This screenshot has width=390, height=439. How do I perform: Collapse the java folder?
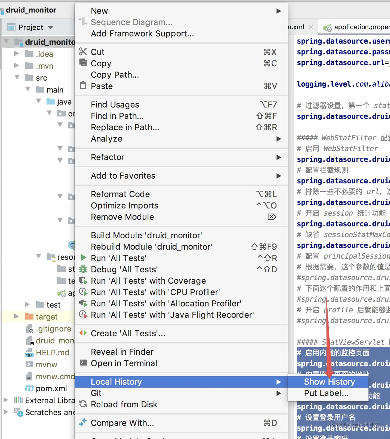pos(39,101)
